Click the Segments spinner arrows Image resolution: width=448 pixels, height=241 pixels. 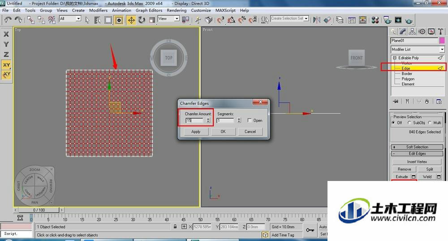(x=239, y=120)
